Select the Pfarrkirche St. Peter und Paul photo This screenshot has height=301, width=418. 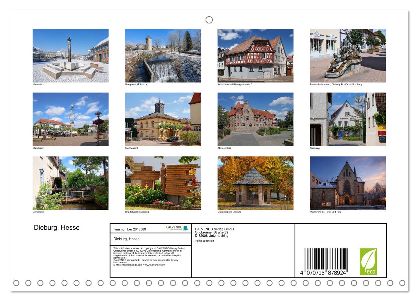348,183
